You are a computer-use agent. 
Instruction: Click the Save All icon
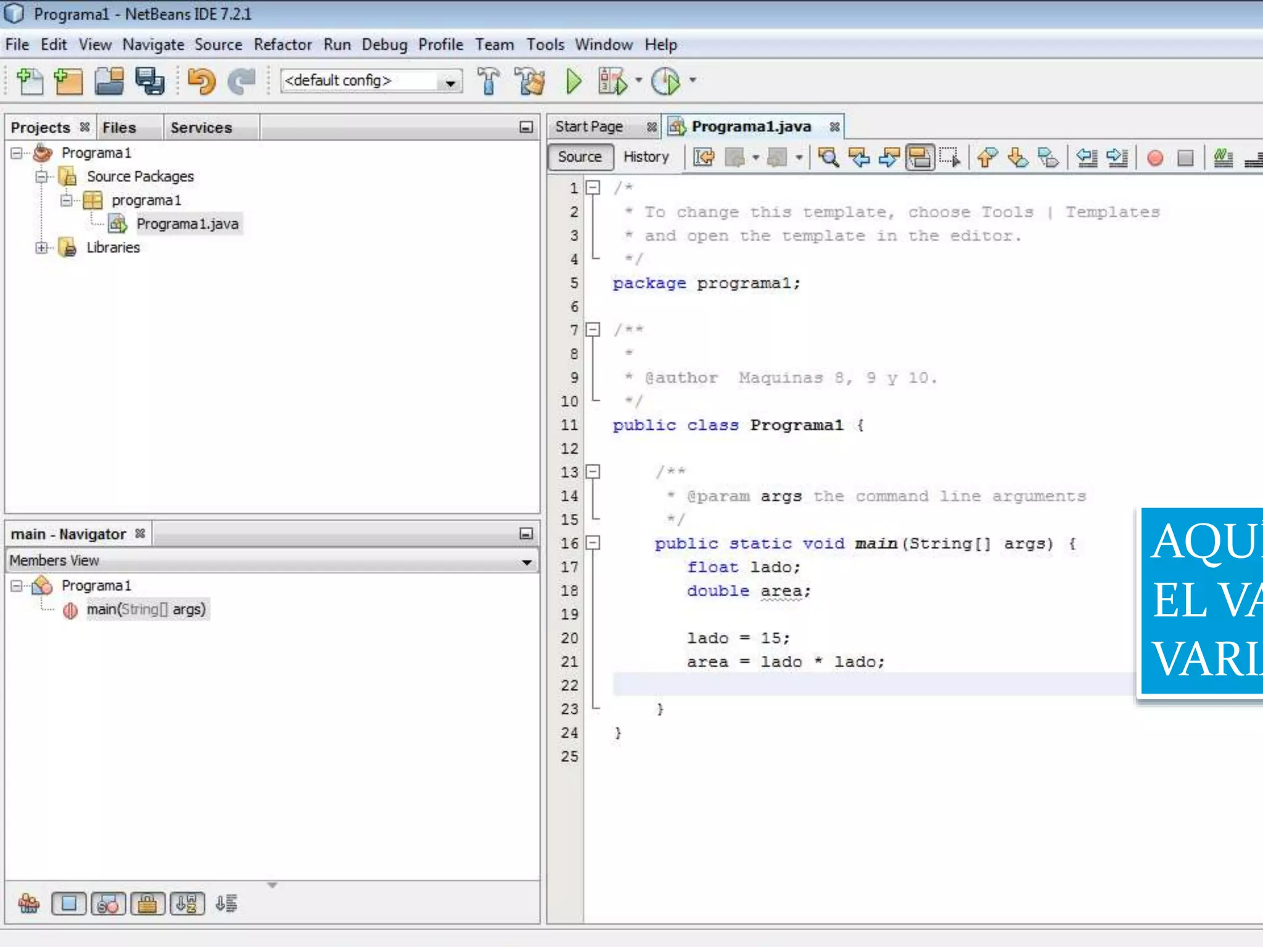point(150,81)
